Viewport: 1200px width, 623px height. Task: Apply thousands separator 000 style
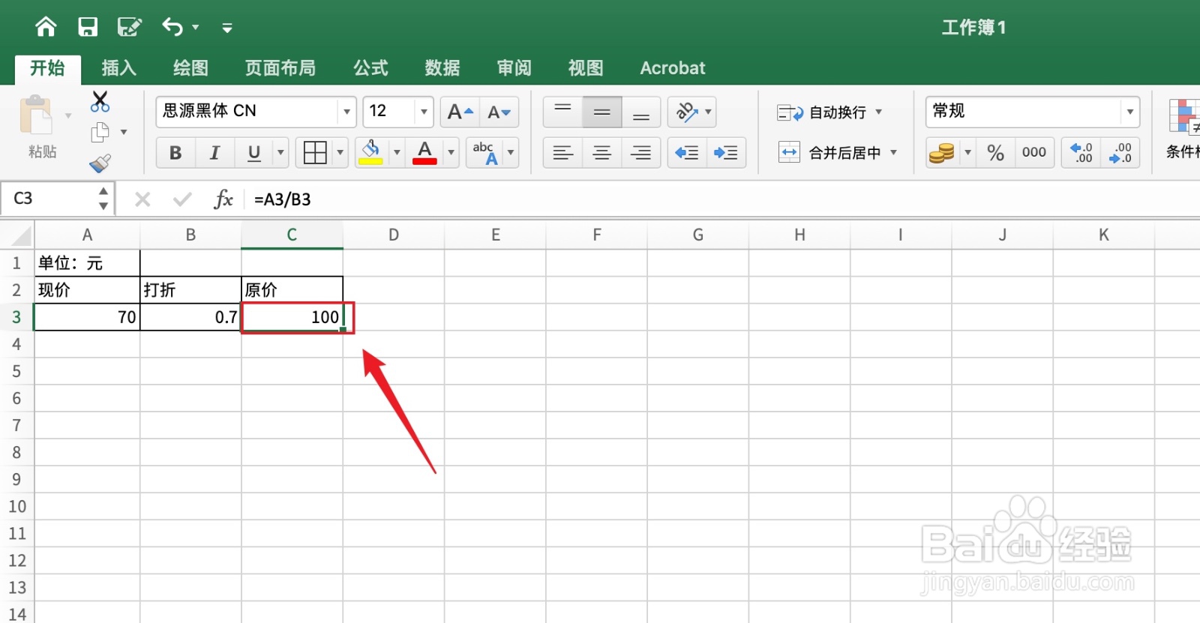point(1034,153)
